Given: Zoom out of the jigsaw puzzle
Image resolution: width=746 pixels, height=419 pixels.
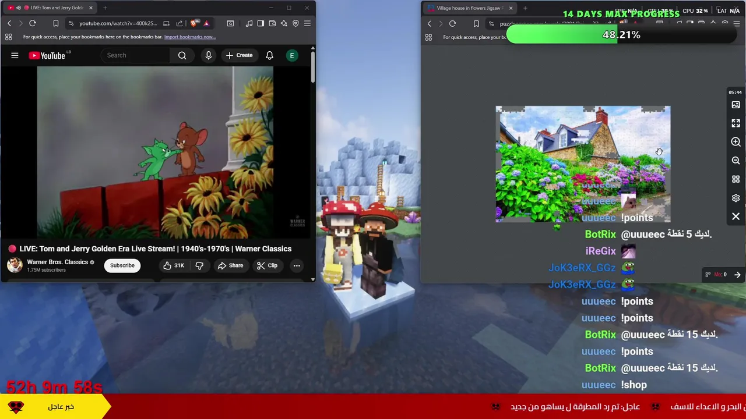Looking at the screenshot, I should tap(736, 161).
